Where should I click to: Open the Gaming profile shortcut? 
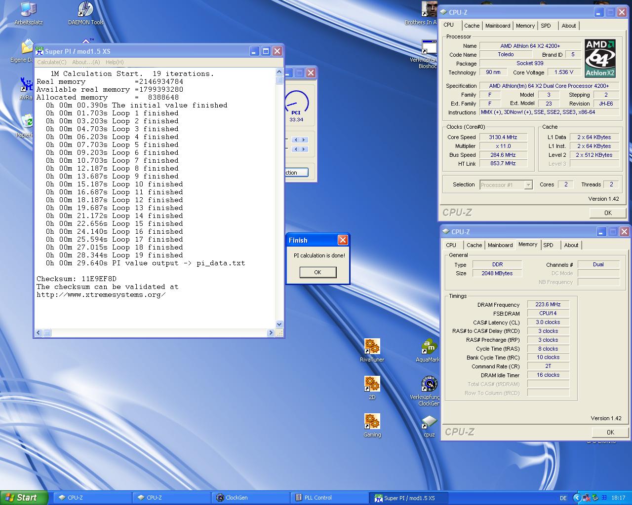[372, 426]
